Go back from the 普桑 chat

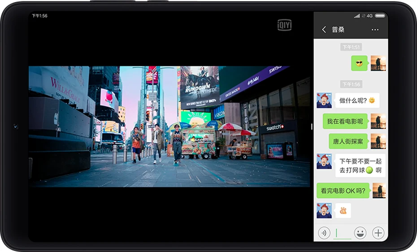pos(324,30)
